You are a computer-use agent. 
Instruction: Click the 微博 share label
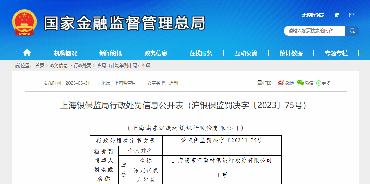[290, 83]
